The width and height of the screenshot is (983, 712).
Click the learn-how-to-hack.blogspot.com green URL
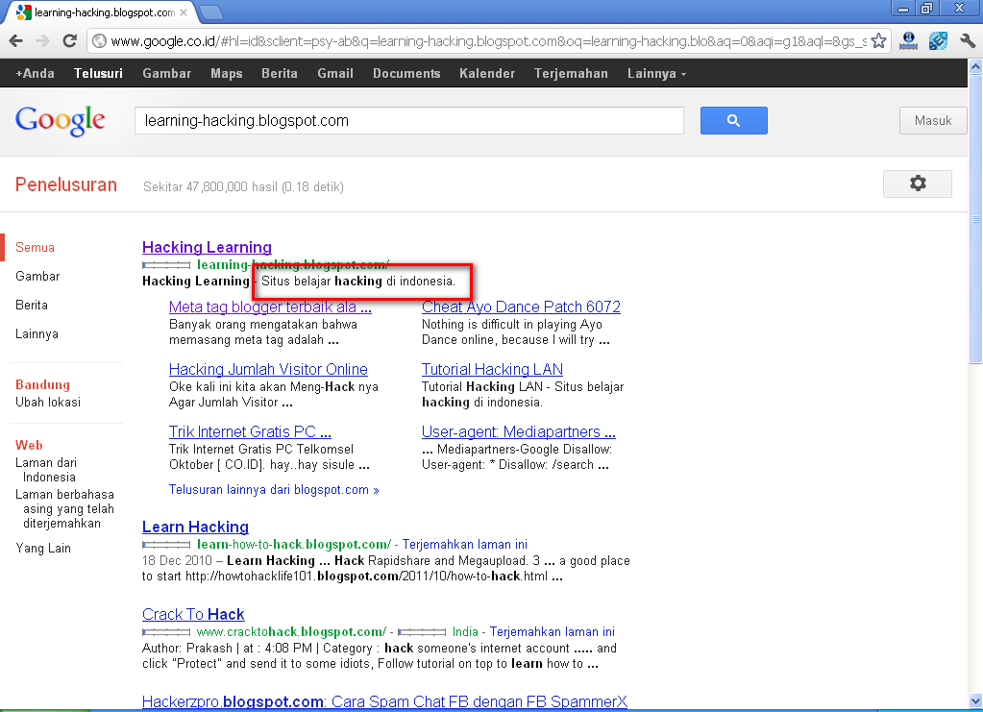click(x=294, y=544)
